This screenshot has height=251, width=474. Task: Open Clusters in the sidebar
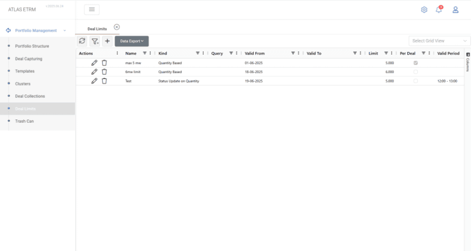coord(23,84)
